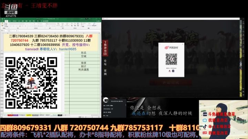
Task: Open the Excel File tab
Action: (2, 21)
